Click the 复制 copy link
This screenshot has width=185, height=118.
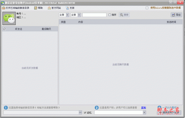143,108
